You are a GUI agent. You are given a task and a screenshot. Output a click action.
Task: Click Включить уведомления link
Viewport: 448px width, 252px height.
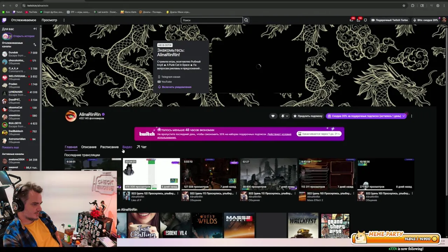tap(174, 87)
